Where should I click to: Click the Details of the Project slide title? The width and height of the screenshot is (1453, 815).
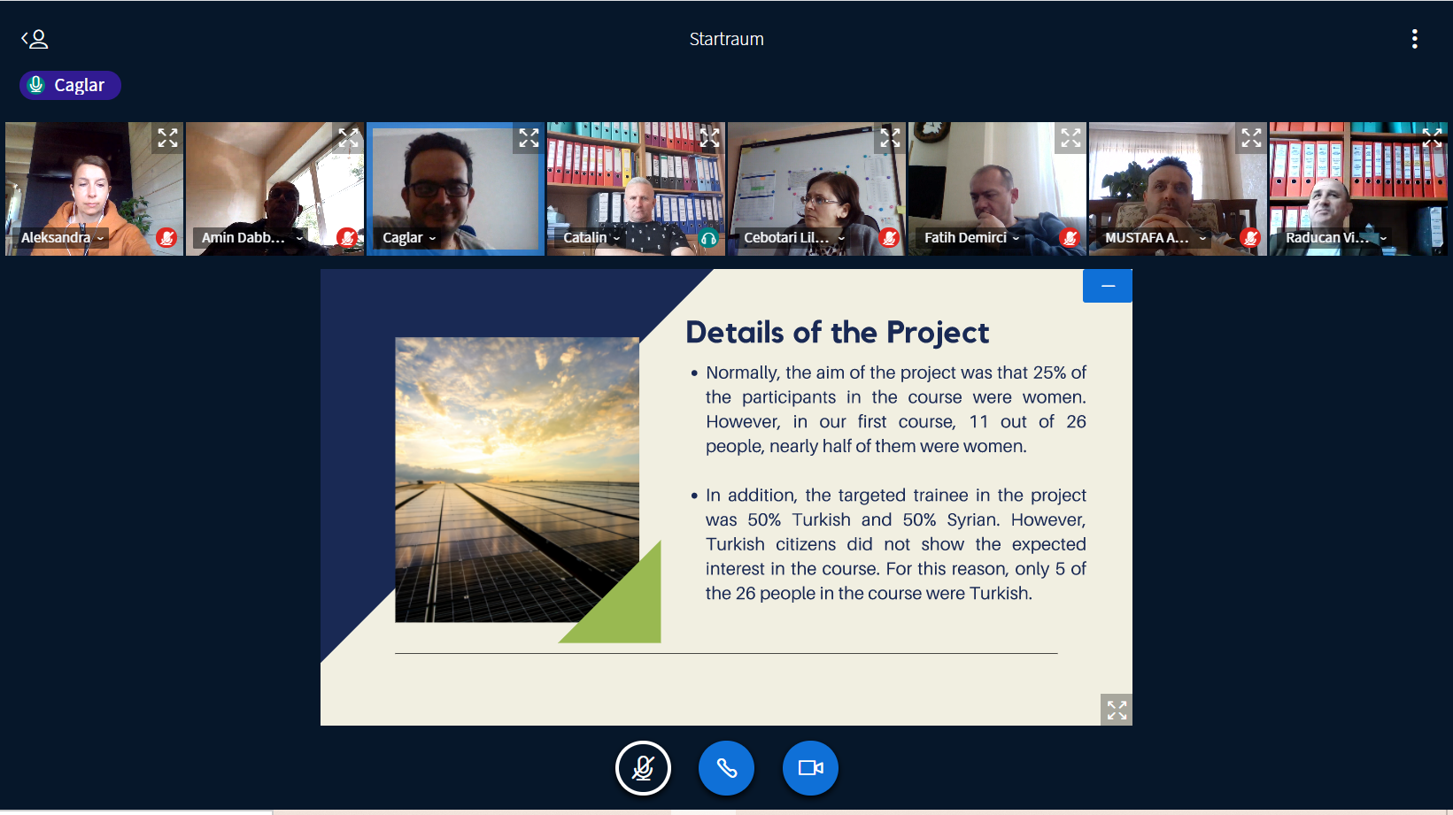tap(837, 333)
